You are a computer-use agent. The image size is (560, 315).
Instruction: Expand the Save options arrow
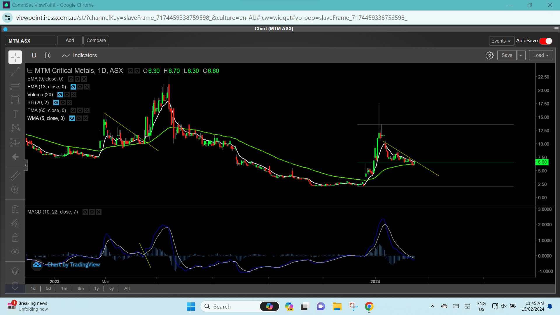pyautogui.click(x=521, y=55)
